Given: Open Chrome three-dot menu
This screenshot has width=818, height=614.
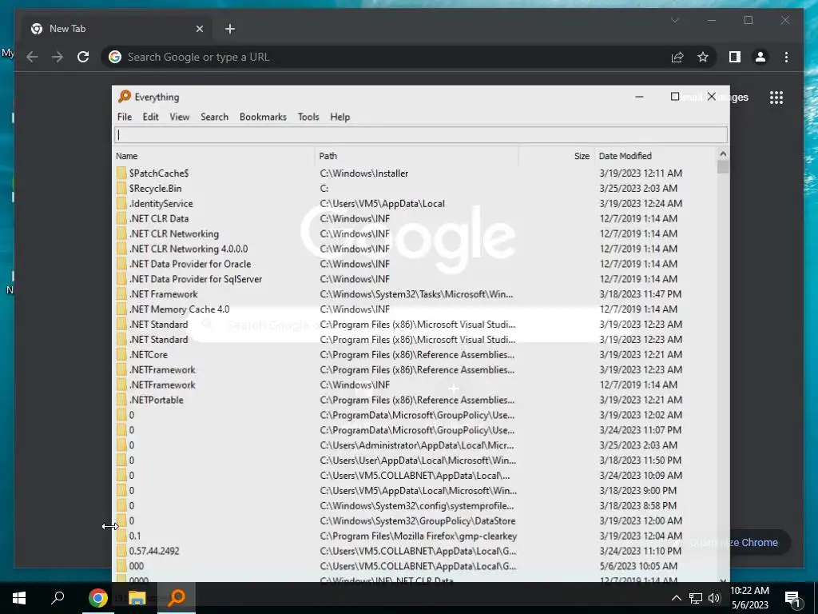Looking at the screenshot, I should (x=786, y=57).
